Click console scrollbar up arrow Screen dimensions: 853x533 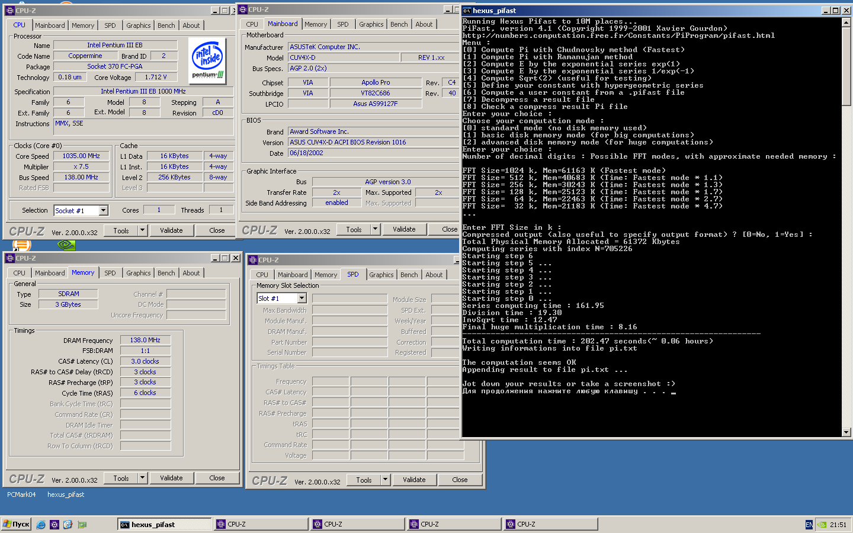click(846, 23)
